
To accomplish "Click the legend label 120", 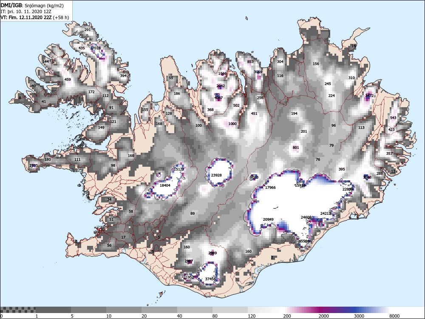I will (x=252, y=316).
